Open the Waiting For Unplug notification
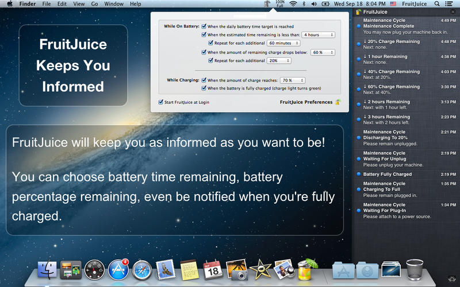This screenshot has height=287, width=460. pos(407,159)
